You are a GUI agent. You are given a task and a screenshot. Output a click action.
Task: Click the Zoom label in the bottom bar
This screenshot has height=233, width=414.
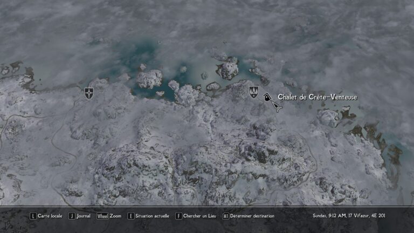pyautogui.click(x=116, y=216)
